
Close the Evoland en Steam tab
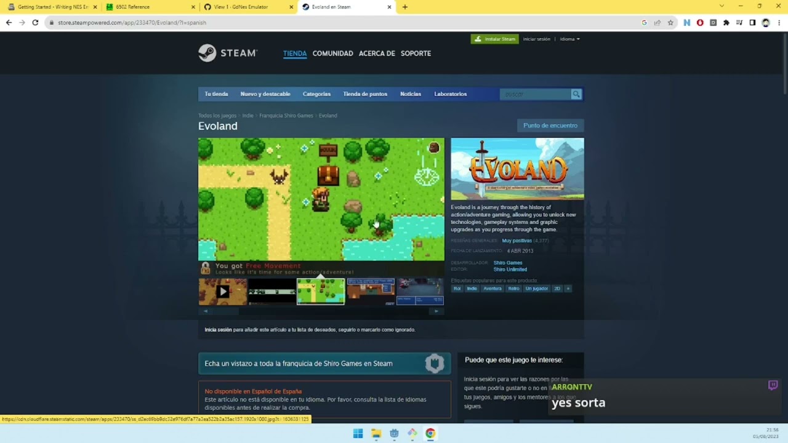point(389,7)
